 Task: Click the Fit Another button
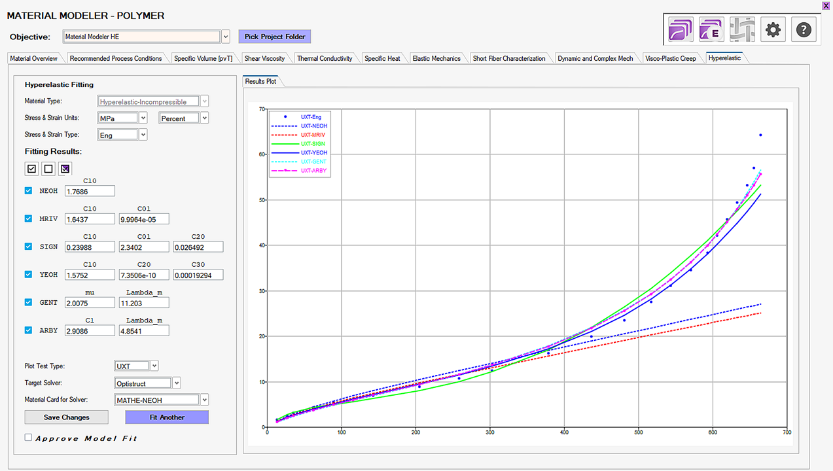[167, 417]
